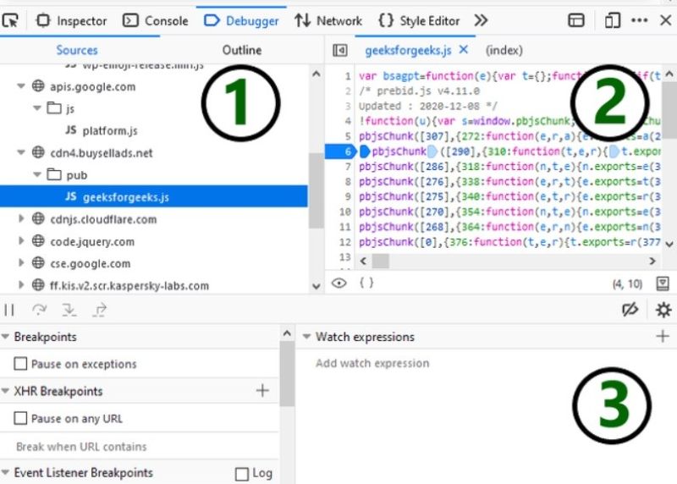The width and height of the screenshot is (677, 484).
Task: Click line number 5 in the gutter
Action: [x=348, y=136]
